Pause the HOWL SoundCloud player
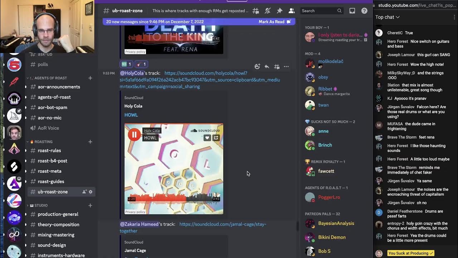 coord(134,135)
